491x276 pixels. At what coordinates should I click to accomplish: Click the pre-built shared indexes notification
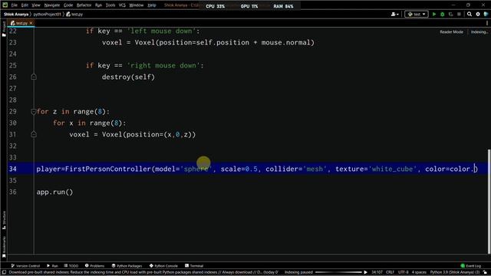[143, 272]
